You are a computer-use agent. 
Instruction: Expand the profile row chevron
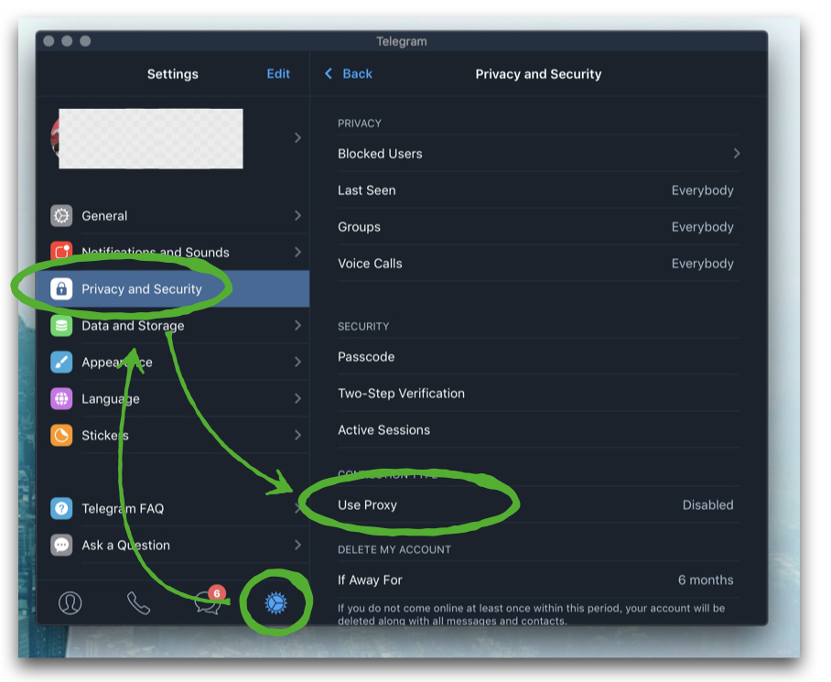[297, 137]
